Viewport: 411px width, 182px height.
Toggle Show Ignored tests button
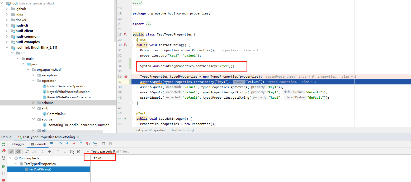[18, 151]
